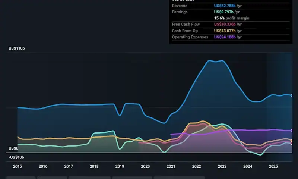Choose the 2022 year tick label
The image size is (298, 179).
point(196,166)
